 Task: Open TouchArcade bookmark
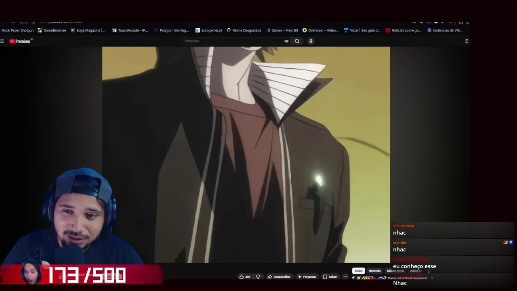[130, 30]
